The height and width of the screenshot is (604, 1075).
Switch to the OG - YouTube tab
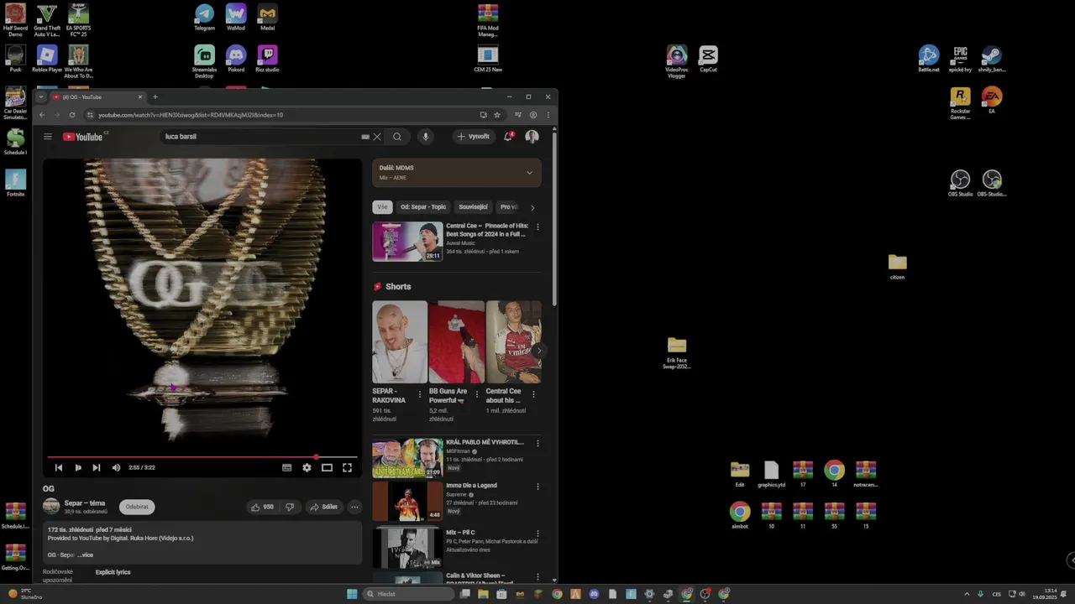click(x=99, y=96)
